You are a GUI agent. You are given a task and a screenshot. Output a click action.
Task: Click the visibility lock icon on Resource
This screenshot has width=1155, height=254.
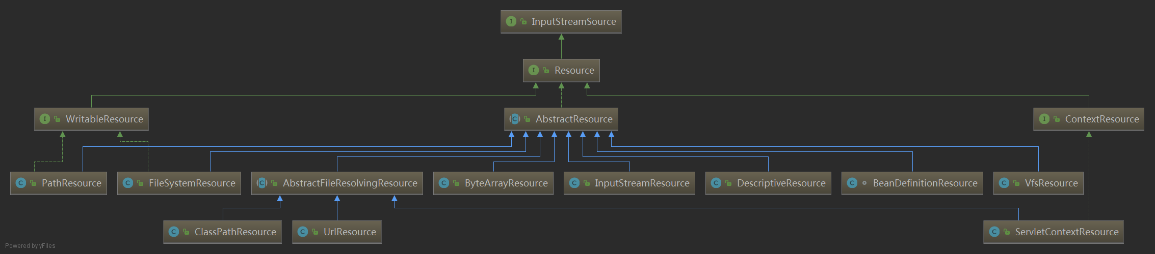tap(546, 70)
